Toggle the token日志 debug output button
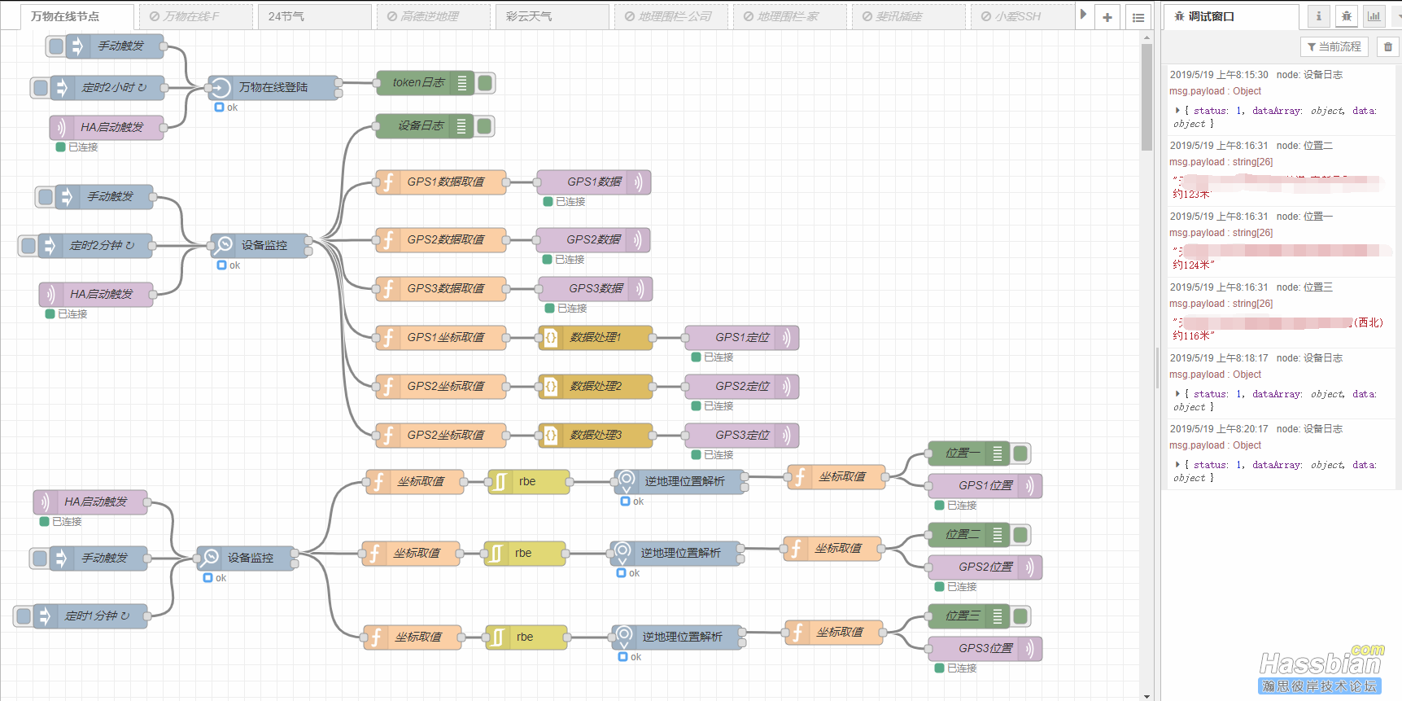1402x701 pixels. click(x=486, y=82)
